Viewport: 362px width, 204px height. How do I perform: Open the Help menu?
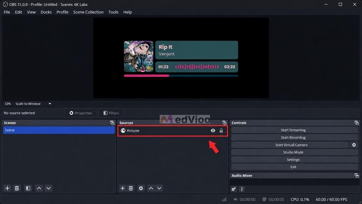coord(128,12)
